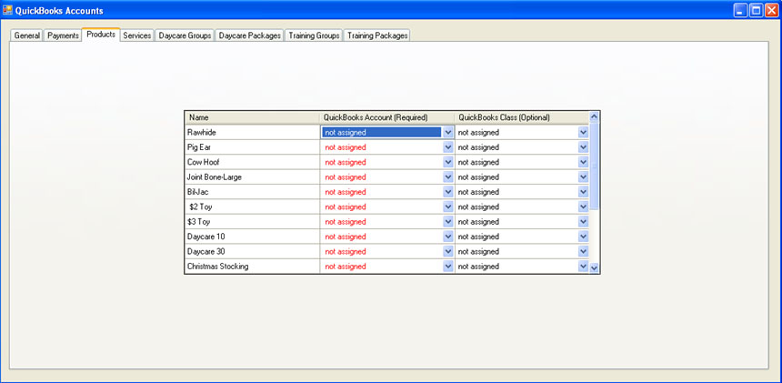Viewport: 782px width, 383px height.
Task: Expand Account dropdown for Bil-Jac
Action: click(448, 192)
